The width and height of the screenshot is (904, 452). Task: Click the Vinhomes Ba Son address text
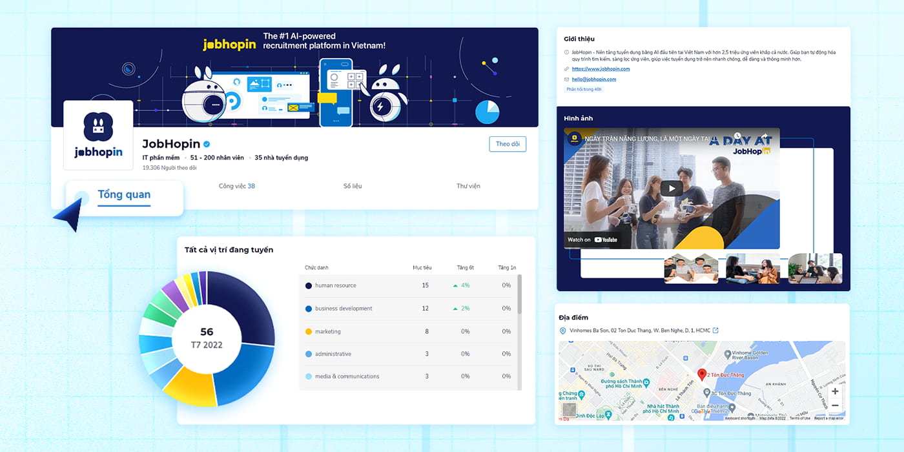coord(639,331)
